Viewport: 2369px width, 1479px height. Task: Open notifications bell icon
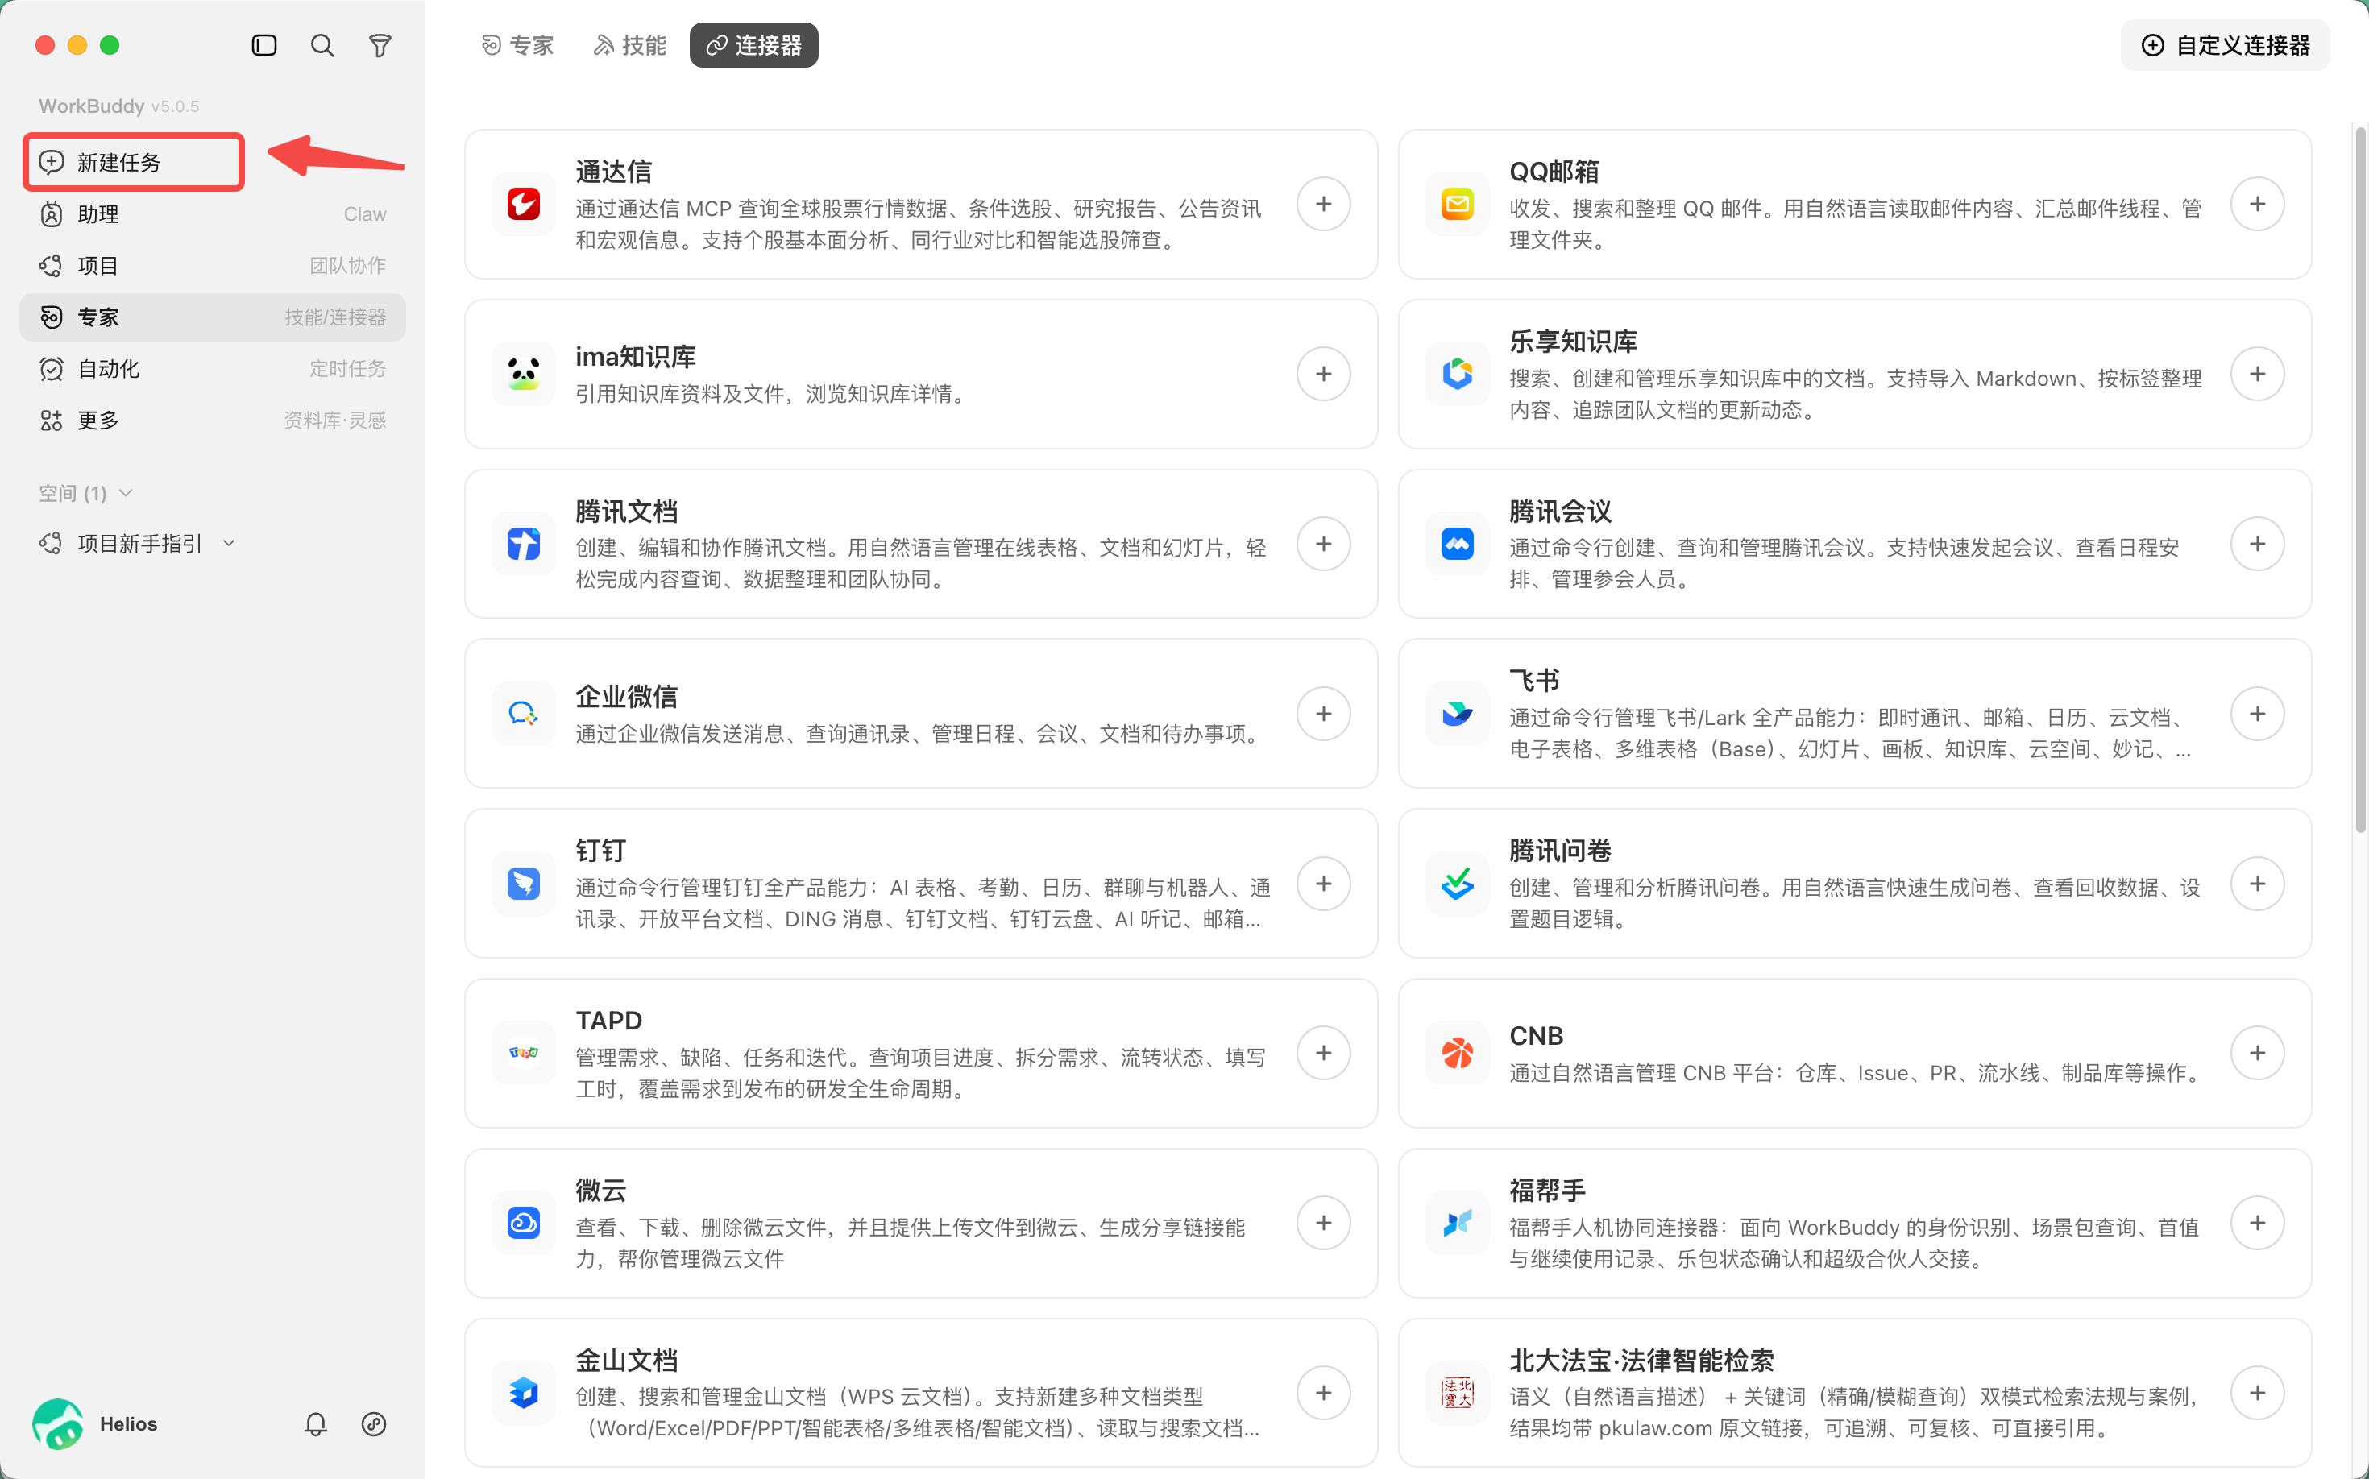pyautogui.click(x=315, y=1423)
